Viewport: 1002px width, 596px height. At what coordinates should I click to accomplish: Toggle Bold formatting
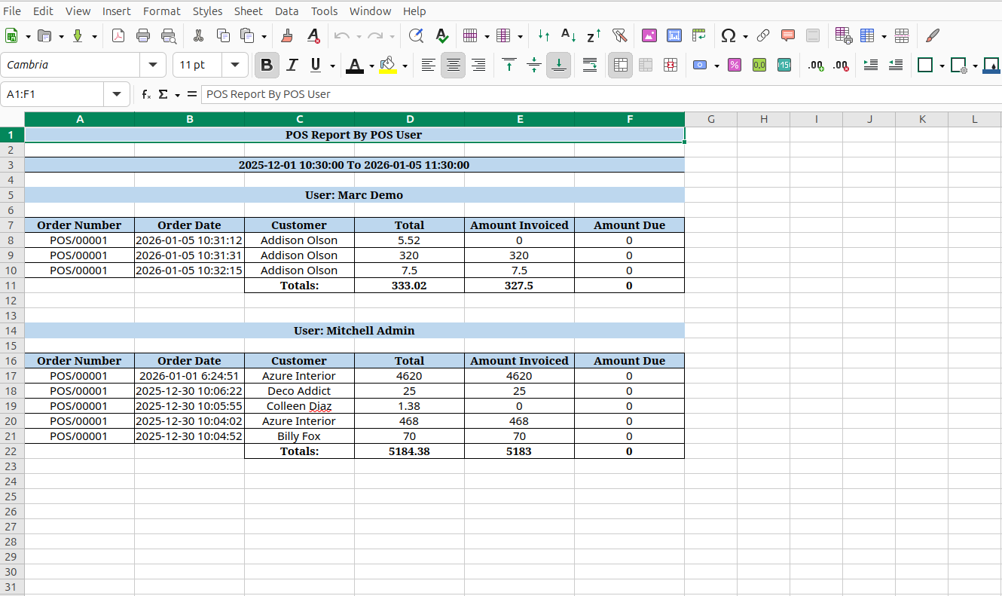(267, 66)
